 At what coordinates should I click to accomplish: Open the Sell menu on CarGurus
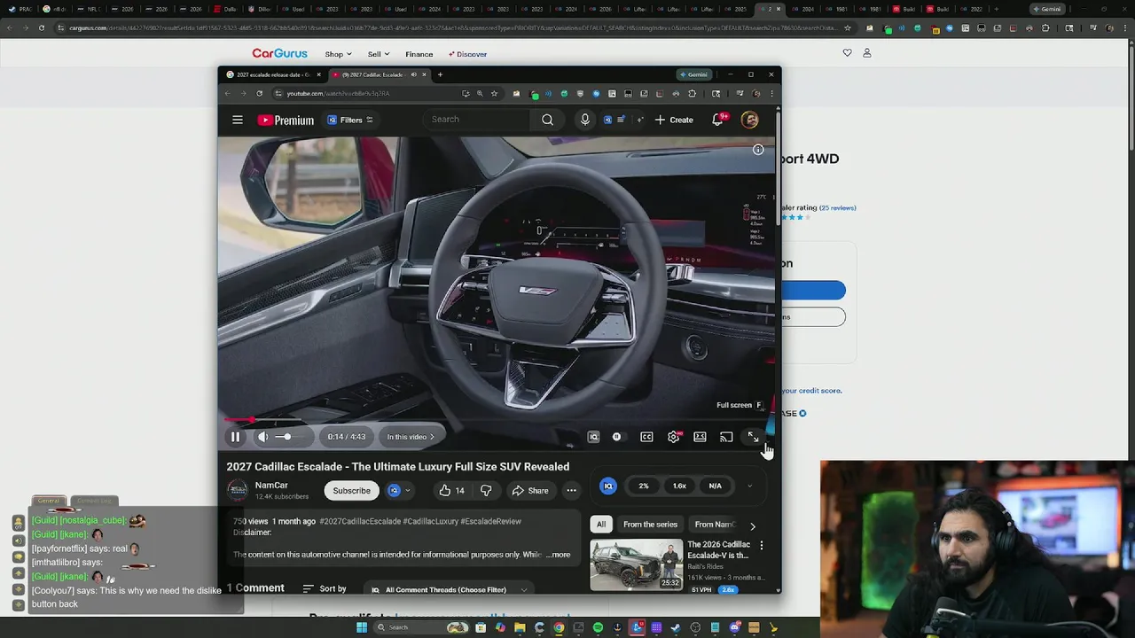(x=379, y=54)
